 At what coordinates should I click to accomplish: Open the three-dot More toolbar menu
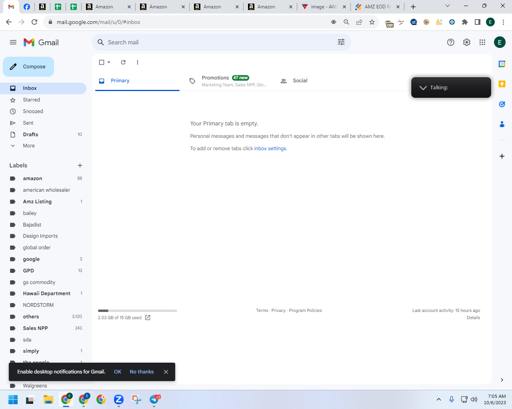138,62
